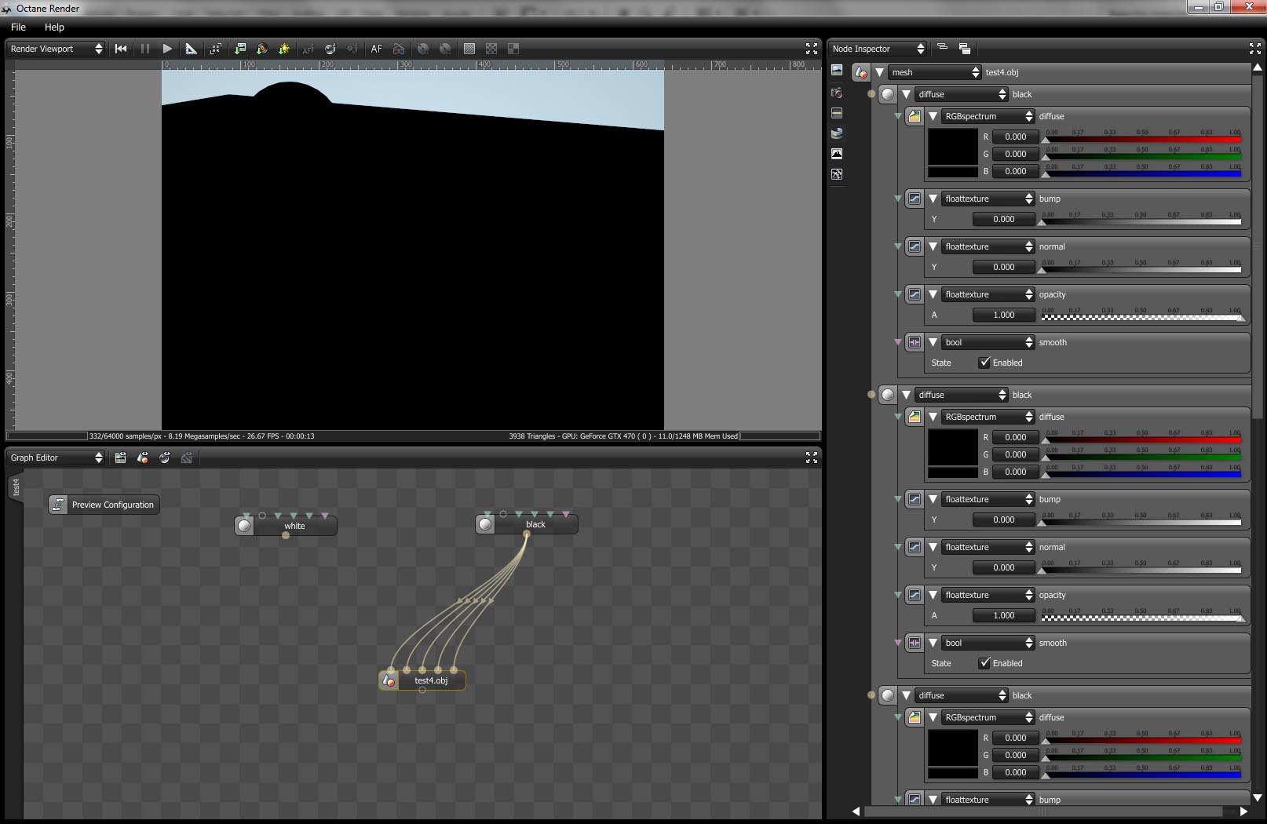The width and height of the screenshot is (1267, 824).
Task: Click the second bool node icon for smooth
Action: pyautogui.click(x=915, y=643)
